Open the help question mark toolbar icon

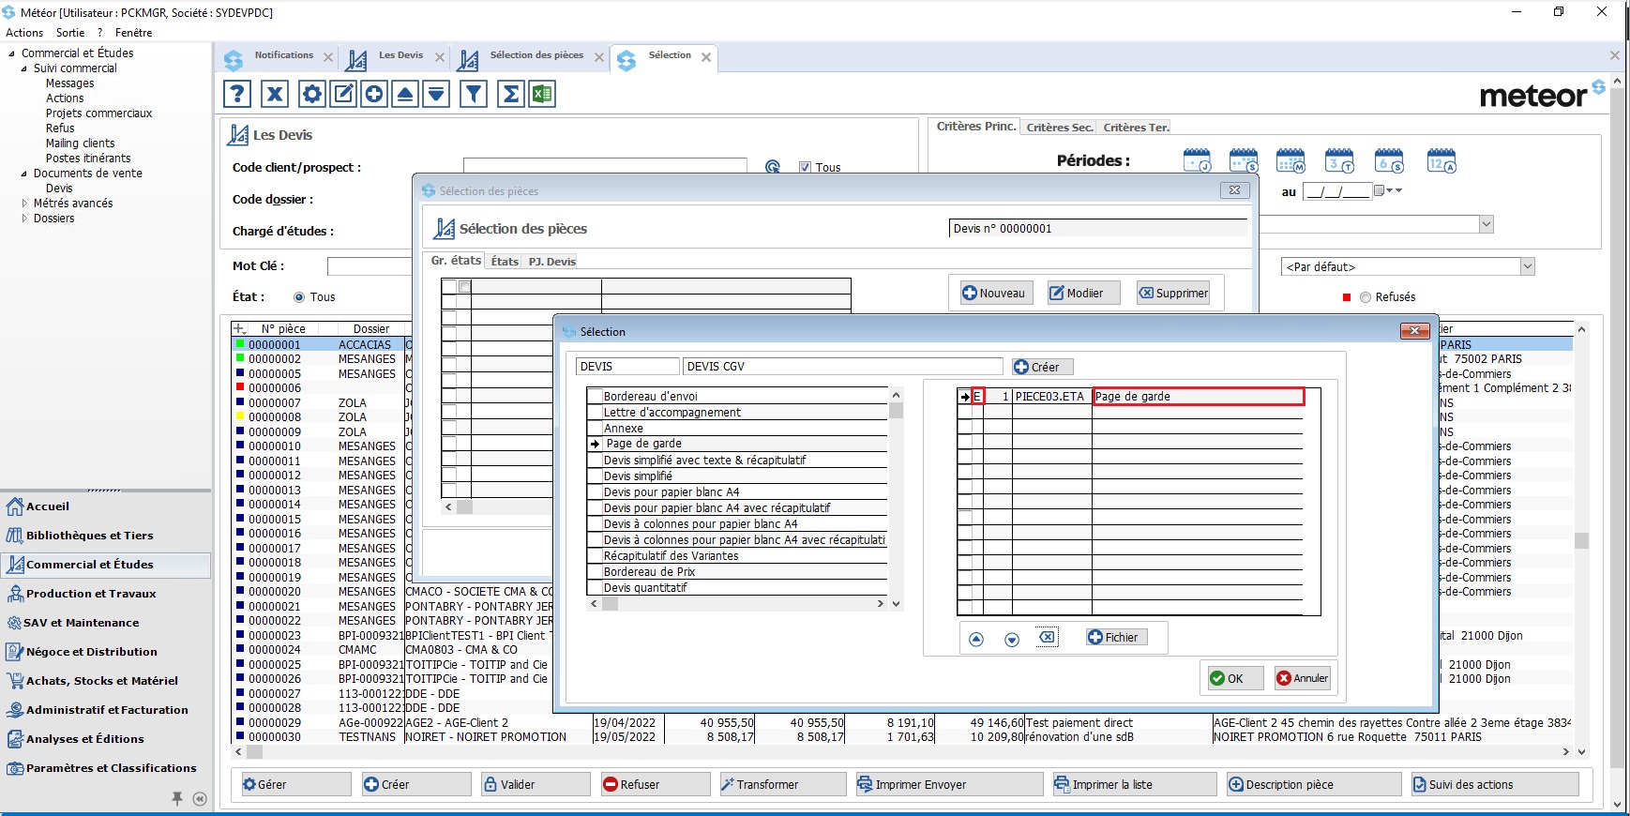[237, 94]
